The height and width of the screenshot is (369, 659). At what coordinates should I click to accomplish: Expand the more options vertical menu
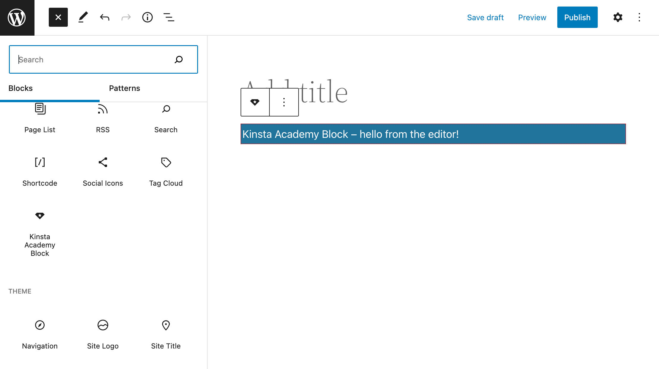[x=640, y=17]
